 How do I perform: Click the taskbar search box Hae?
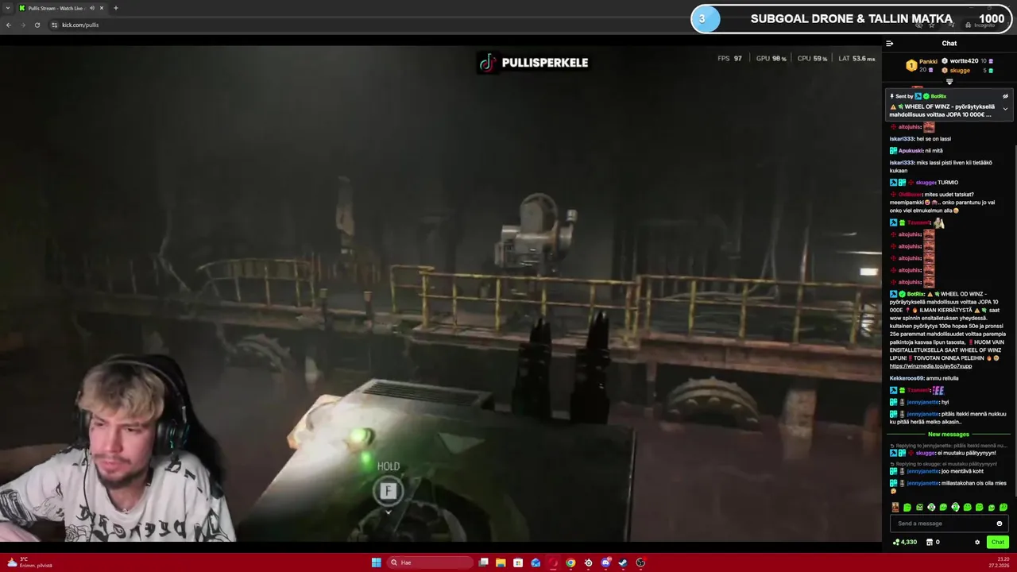428,562
